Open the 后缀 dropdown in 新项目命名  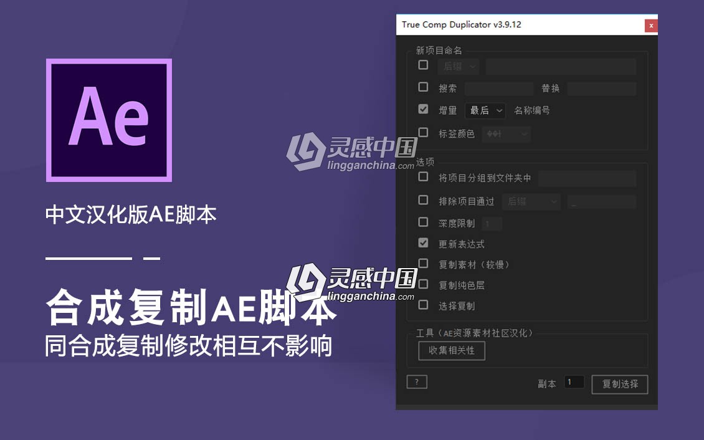[x=459, y=67]
